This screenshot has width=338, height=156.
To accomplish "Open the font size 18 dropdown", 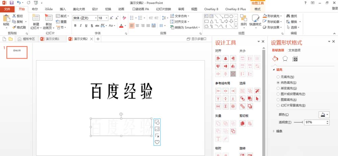I will point(107,18).
